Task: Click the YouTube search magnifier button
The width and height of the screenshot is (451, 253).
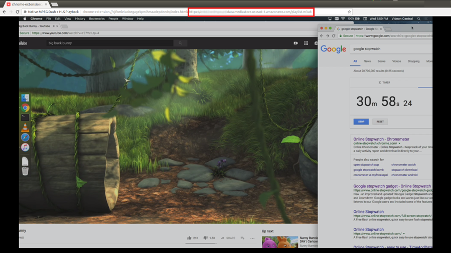Action: point(180,43)
